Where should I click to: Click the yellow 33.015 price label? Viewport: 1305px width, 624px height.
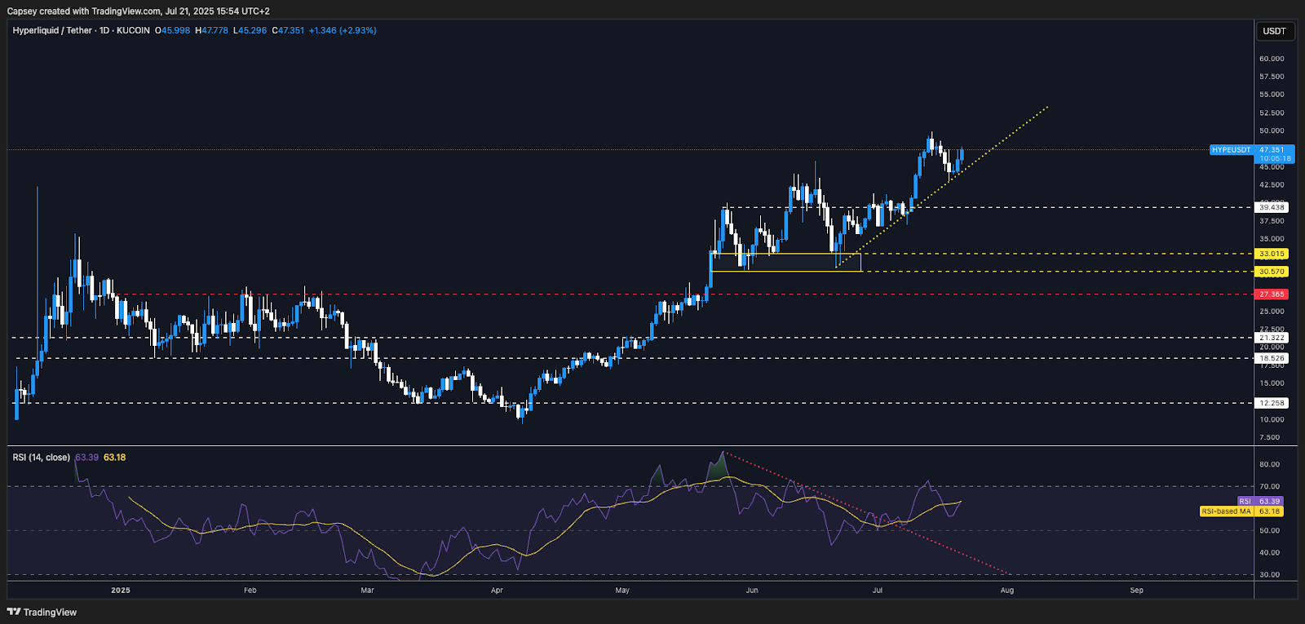pos(1272,254)
